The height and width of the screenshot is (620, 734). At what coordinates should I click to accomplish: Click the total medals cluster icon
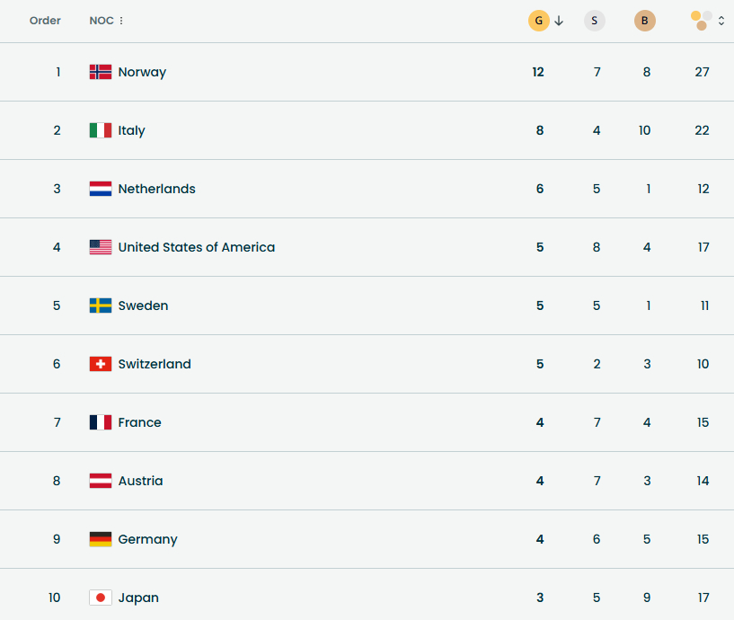[x=702, y=20]
